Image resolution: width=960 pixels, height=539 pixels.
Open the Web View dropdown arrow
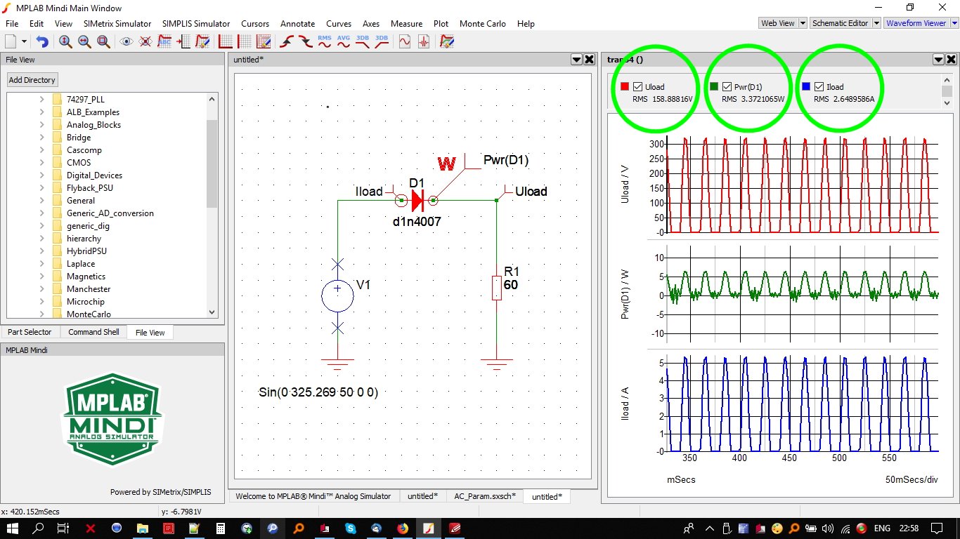click(x=803, y=23)
